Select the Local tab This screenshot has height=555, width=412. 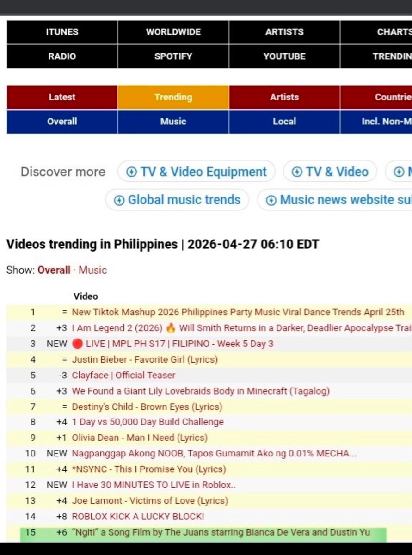coord(284,122)
